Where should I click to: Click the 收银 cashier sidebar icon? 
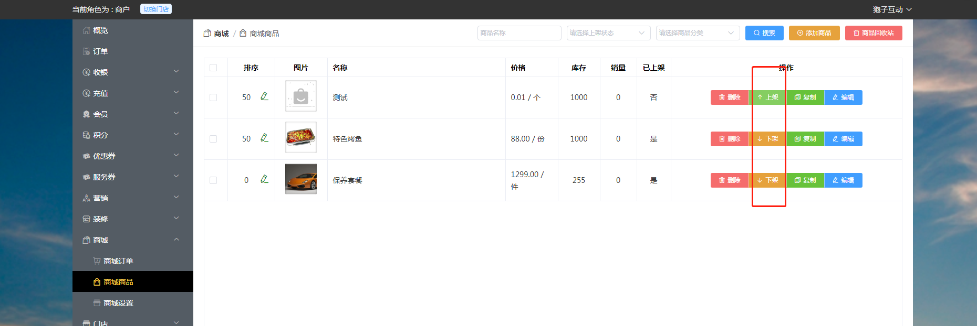coord(86,72)
